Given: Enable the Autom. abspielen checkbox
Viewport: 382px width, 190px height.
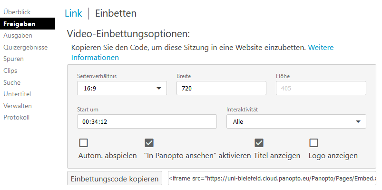Looking at the screenshot, I should pos(84,143).
